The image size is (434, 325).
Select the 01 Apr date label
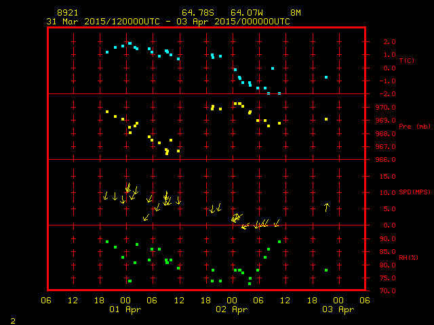point(125,309)
